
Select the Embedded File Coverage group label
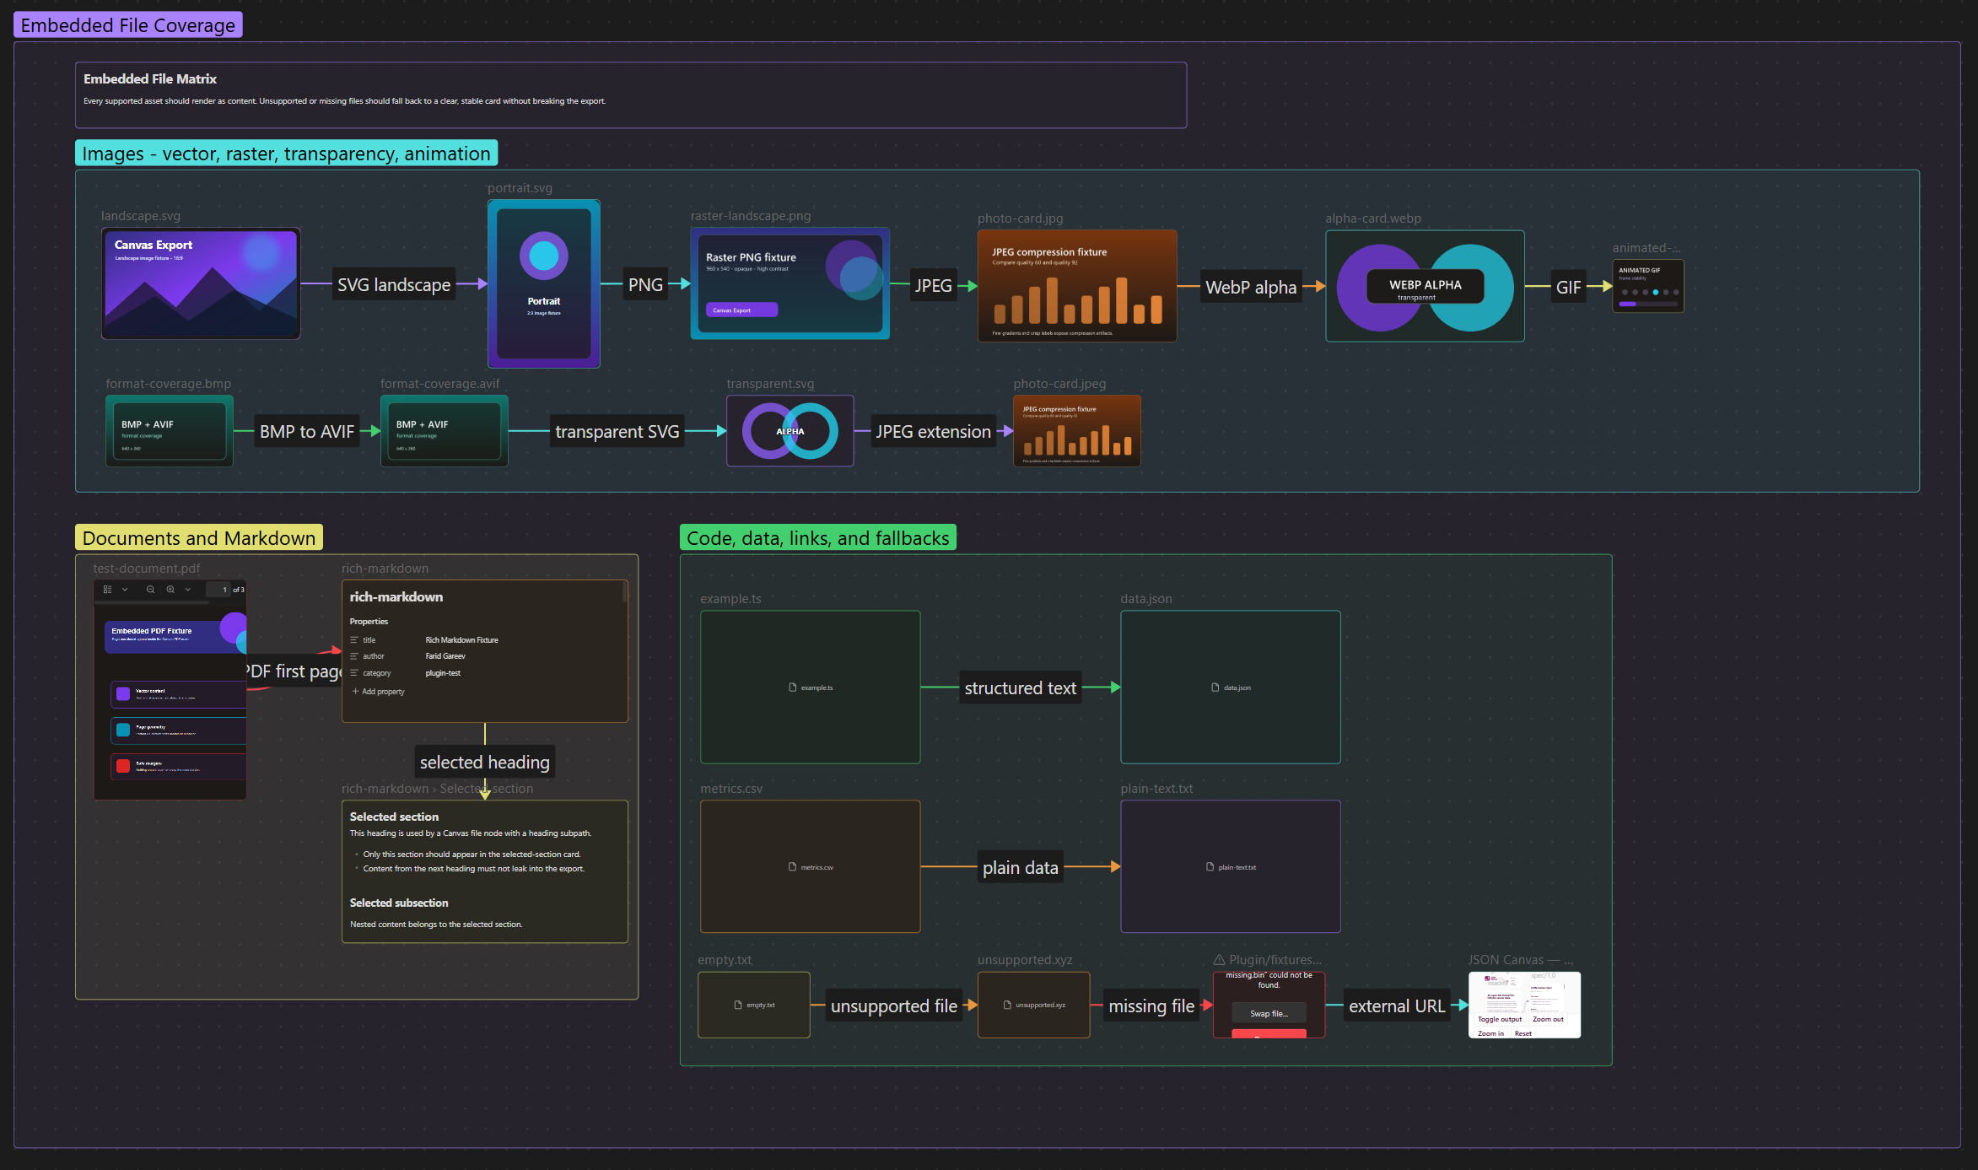coord(128,25)
